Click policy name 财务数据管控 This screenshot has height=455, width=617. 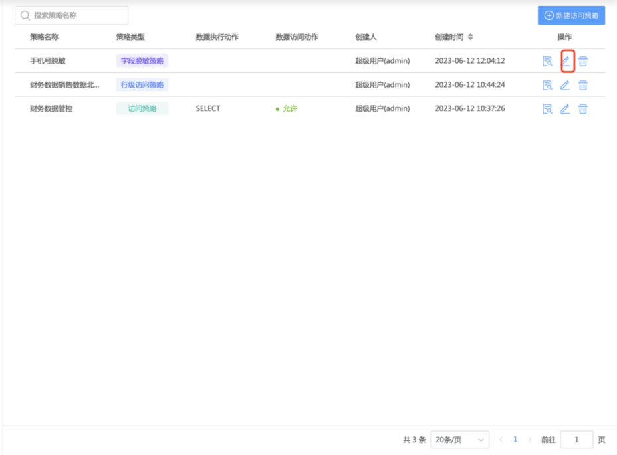coord(51,108)
